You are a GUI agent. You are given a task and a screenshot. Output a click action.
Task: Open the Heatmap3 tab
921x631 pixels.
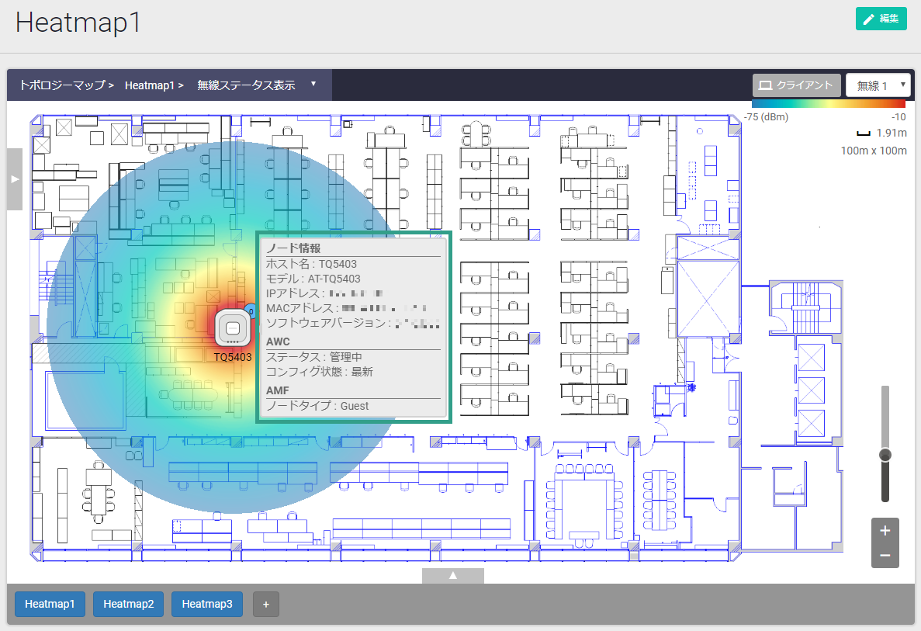coord(207,604)
